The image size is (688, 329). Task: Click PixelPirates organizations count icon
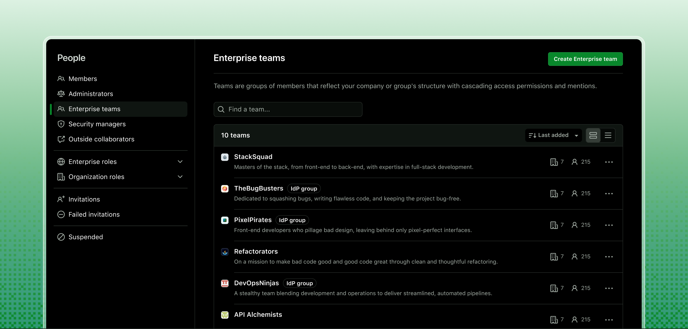[x=554, y=225]
